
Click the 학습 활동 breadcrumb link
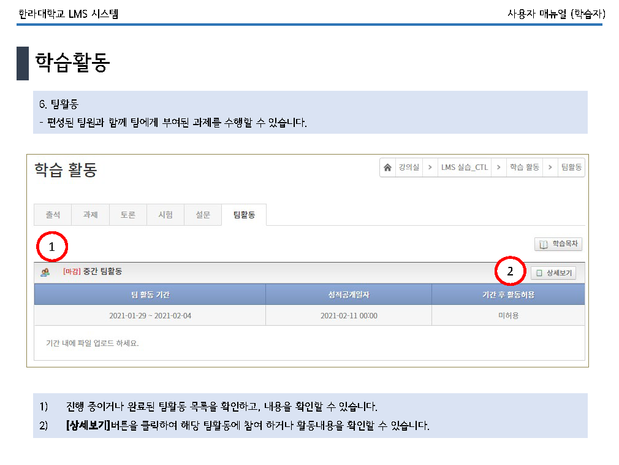click(x=525, y=167)
